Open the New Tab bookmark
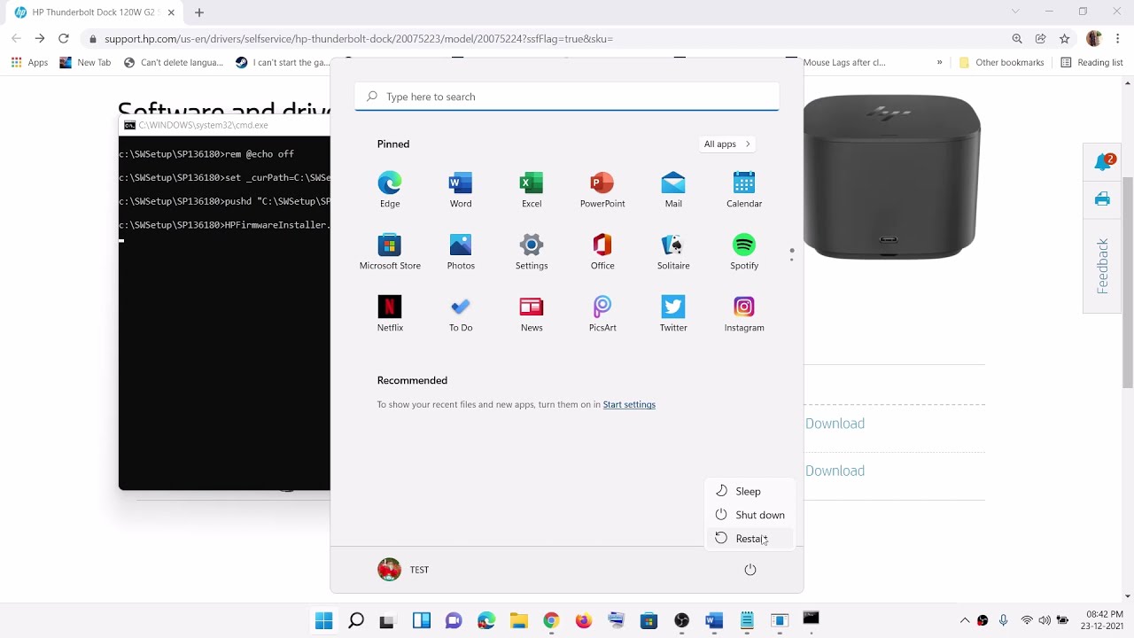Viewport: 1134px width, 638px height. tap(85, 63)
